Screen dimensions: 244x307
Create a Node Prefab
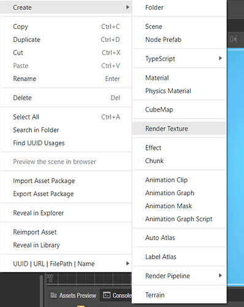pyautogui.click(x=179, y=39)
